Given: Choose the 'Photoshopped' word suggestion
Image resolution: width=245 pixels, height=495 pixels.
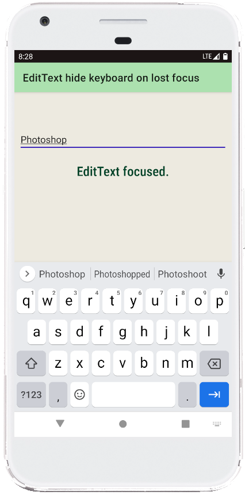Looking at the screenshot, I should pos(122,275).
